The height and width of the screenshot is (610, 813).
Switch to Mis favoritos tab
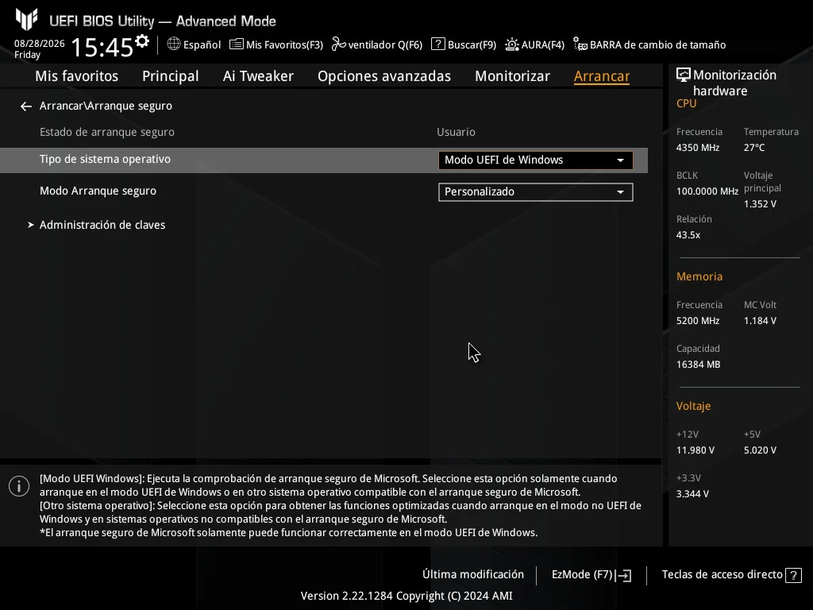(x=77, y=75)
